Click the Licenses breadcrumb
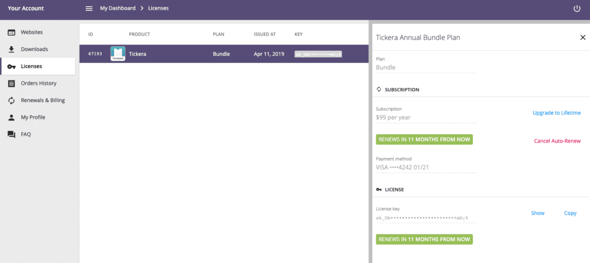Viewport: 590px width, 263px height. coord(158,8)
